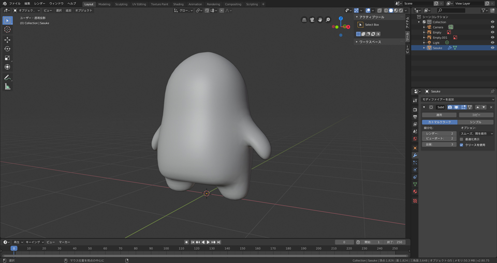Screen dimensions: 497x263
Task: Open the Render properties tab
Action: pos(415,110)
